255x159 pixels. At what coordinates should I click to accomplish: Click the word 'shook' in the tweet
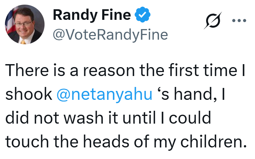[29, 95]
